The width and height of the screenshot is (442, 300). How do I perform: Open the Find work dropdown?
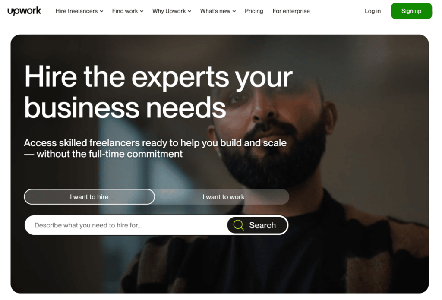[128, 11]
